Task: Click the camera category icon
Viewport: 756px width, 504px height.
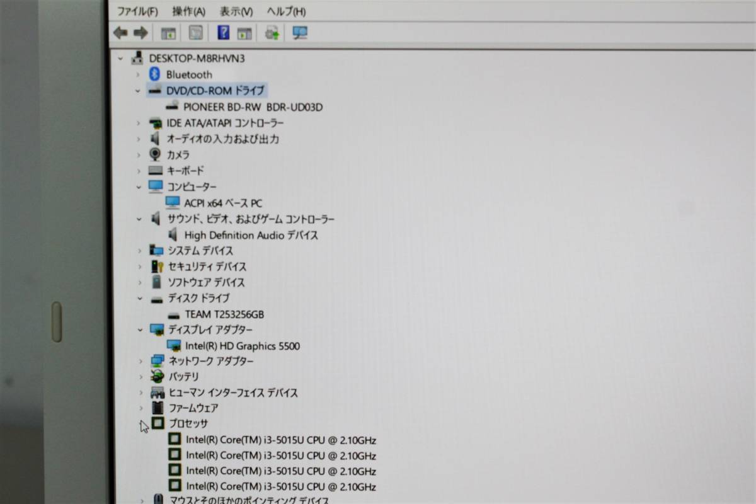Action: [155, 154]
